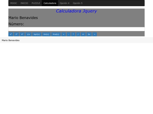The height and width of the screenshot is (114, 153).
Task: Click the Ent(x) integer part button
Action: [x=46, y=34]
